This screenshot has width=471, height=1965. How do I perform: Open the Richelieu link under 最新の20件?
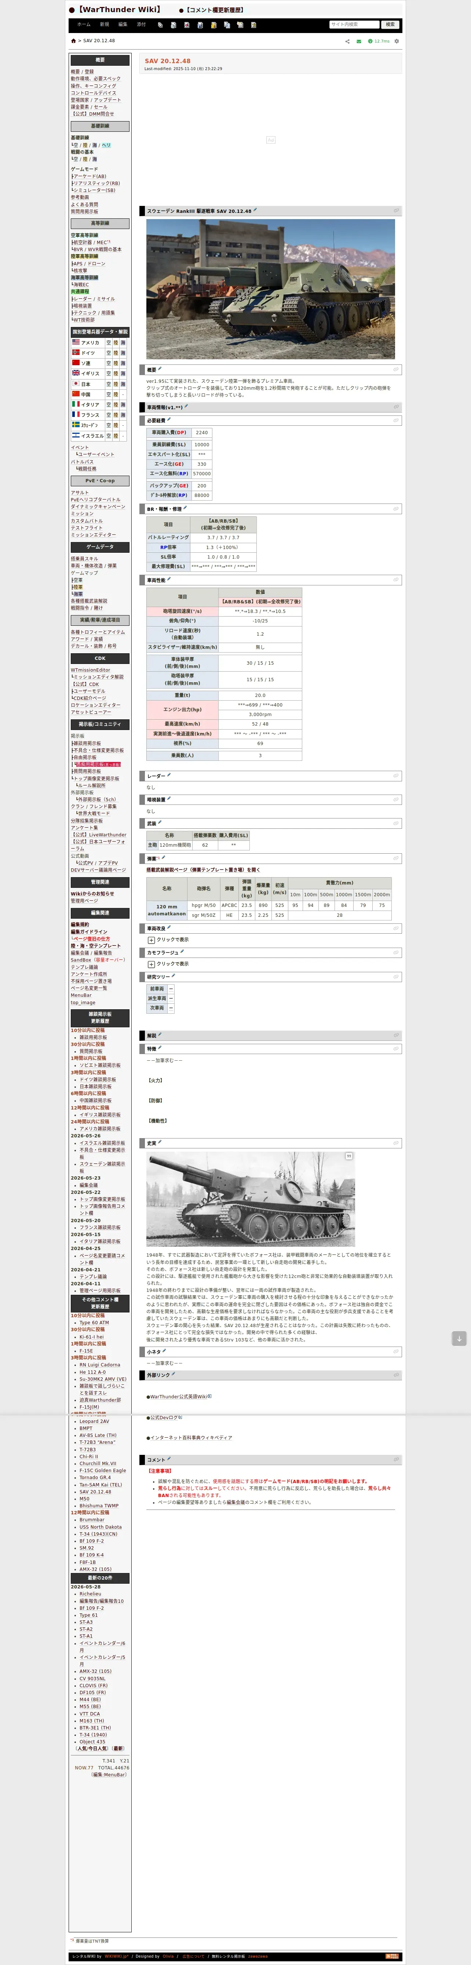90,1594
